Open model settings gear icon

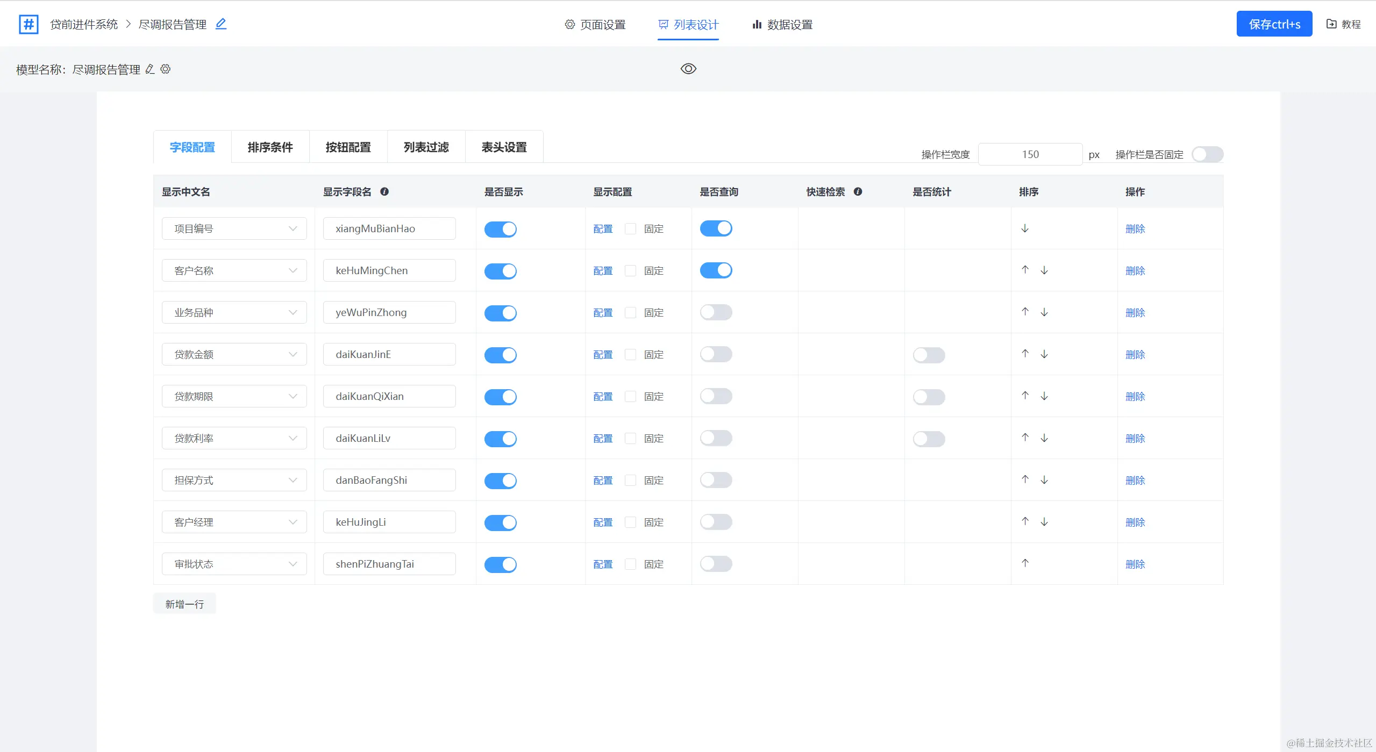click(166, 69)
